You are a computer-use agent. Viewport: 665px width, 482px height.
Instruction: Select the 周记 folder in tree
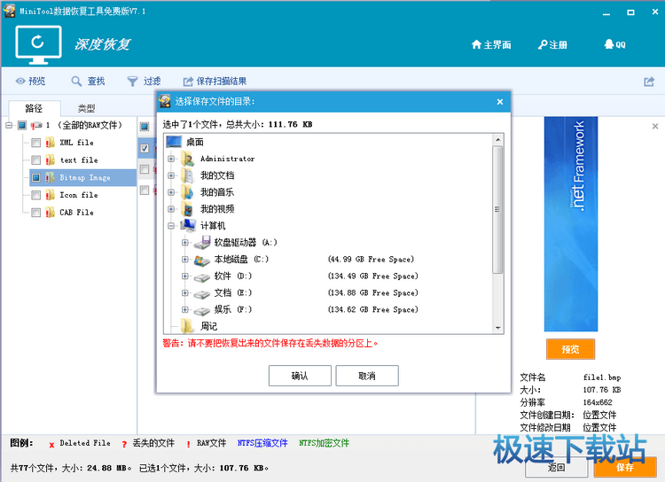208,326
